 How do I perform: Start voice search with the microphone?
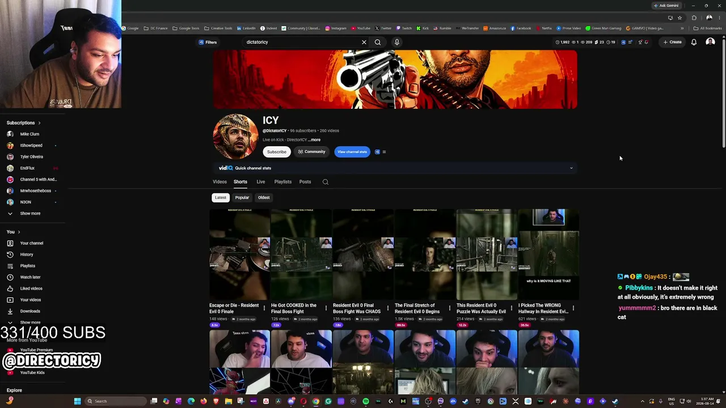(397, 42)
